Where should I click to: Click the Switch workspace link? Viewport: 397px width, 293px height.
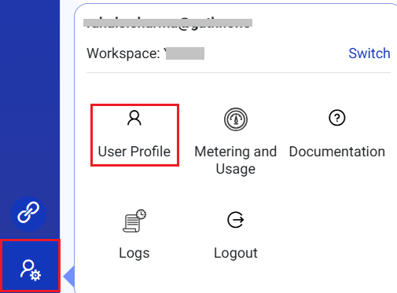(369, 53)
